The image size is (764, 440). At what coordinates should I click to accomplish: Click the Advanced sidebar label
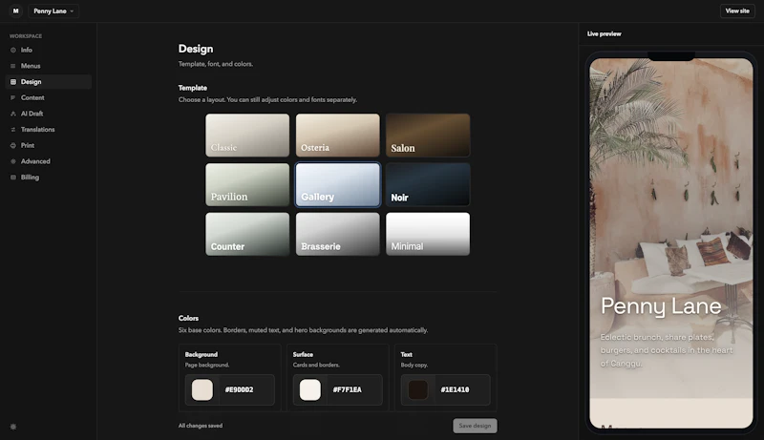coord(35,161)
